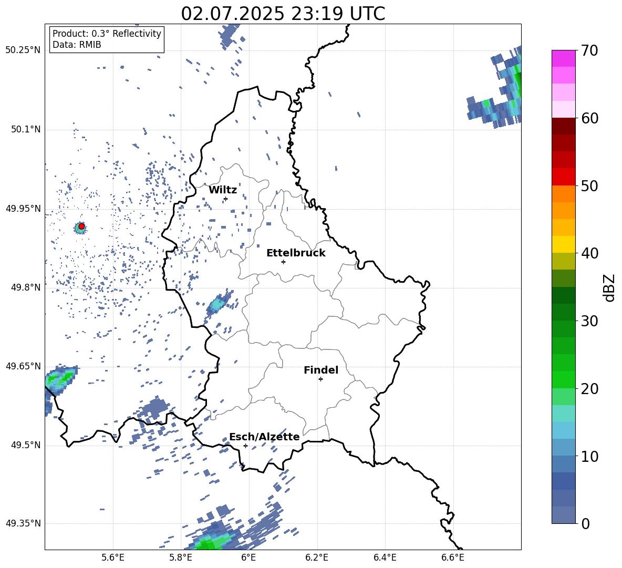The width and height of the screenshot is (622, 568).
Task: Click the title 02.07.2025 23:19 UTC
Action: coord(283,14)
